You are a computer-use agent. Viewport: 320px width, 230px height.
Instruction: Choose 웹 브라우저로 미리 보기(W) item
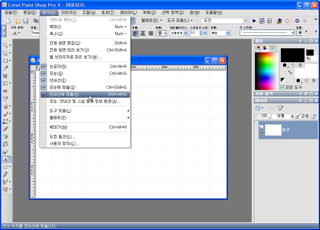pyautogui.click(x=85, y=57)
